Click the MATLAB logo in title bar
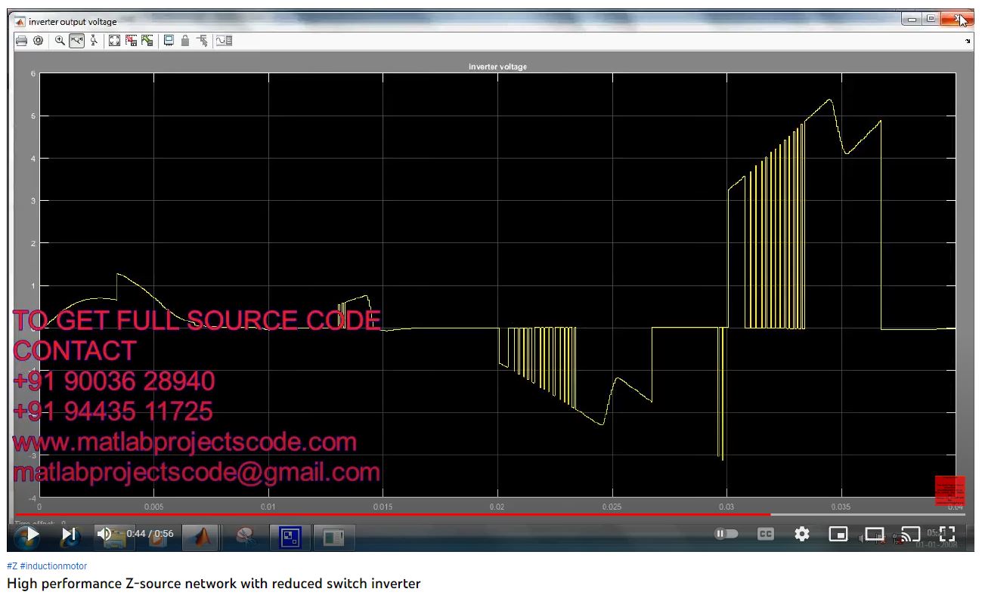The height and width of the screenshot is (598, 982). pyautogui.click(x=20, y=22)
